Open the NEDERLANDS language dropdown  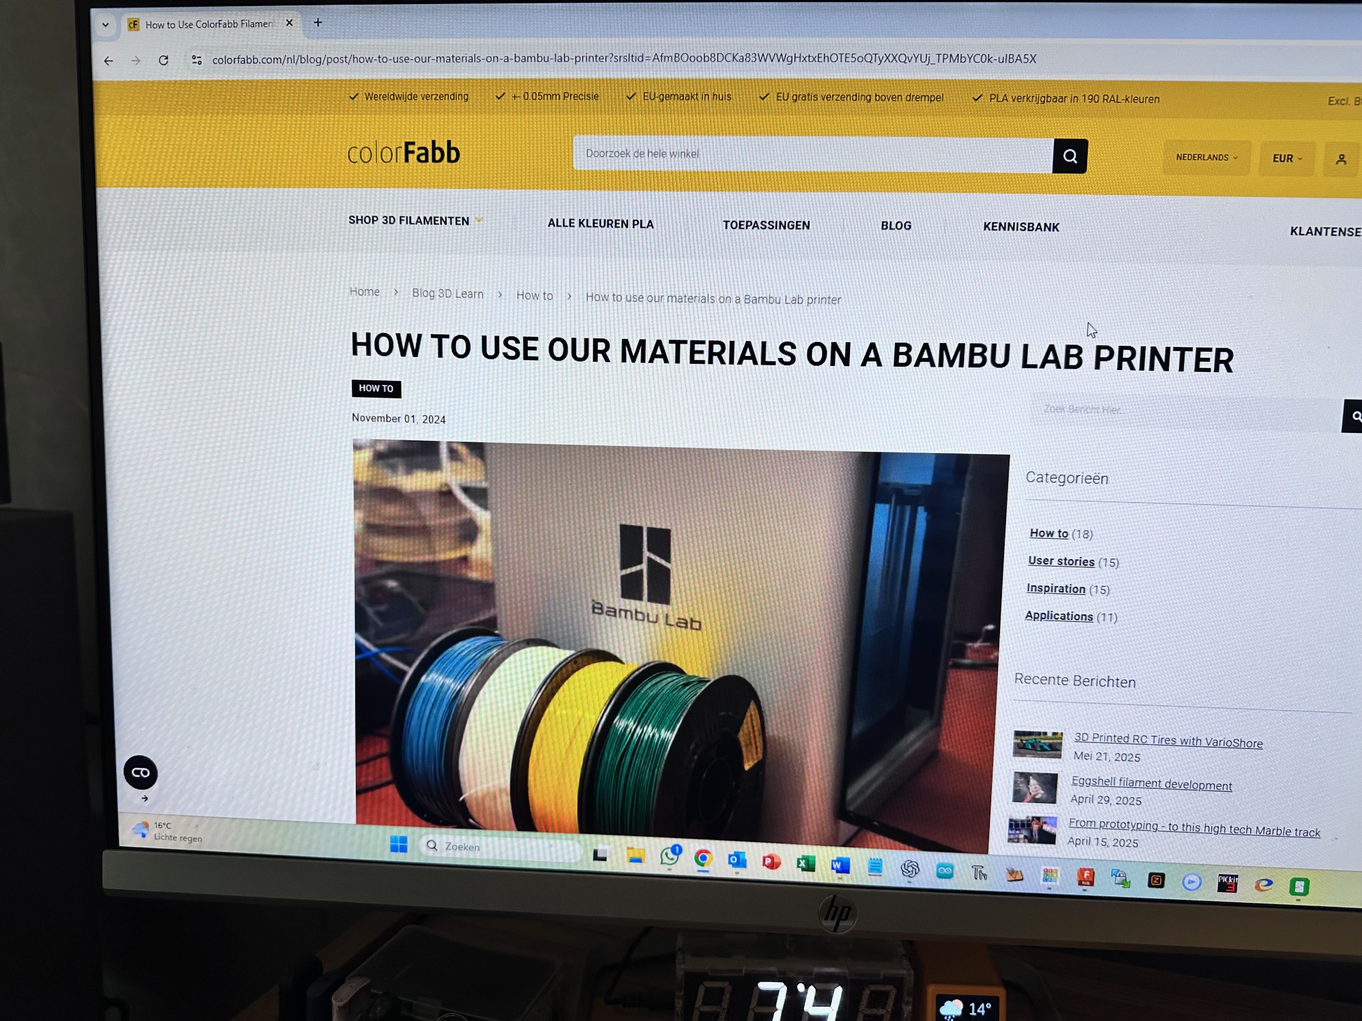click(1207, 157)
